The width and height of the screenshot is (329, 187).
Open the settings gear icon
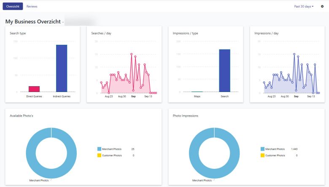[322, 6]
